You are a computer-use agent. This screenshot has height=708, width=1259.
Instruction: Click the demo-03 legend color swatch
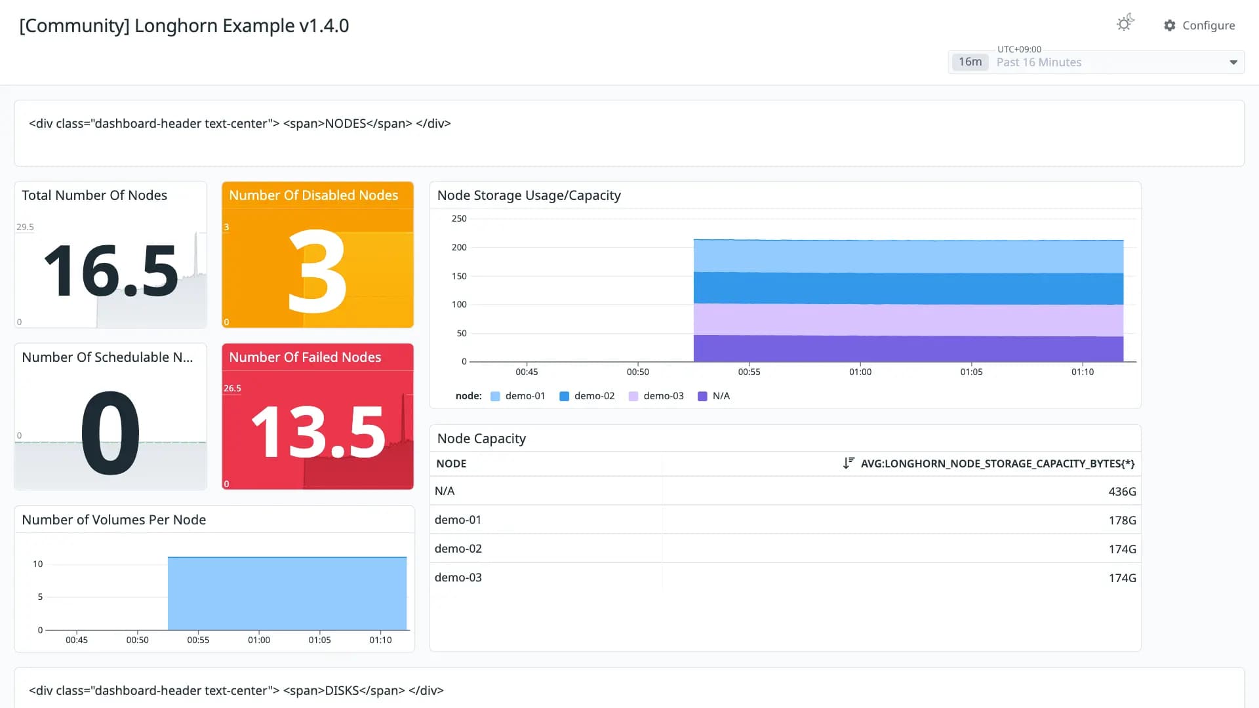point(633,396)
